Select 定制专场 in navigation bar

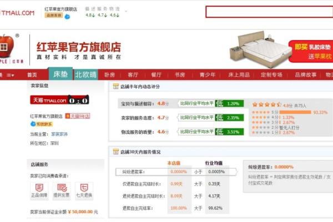click(x=271, y=75)
